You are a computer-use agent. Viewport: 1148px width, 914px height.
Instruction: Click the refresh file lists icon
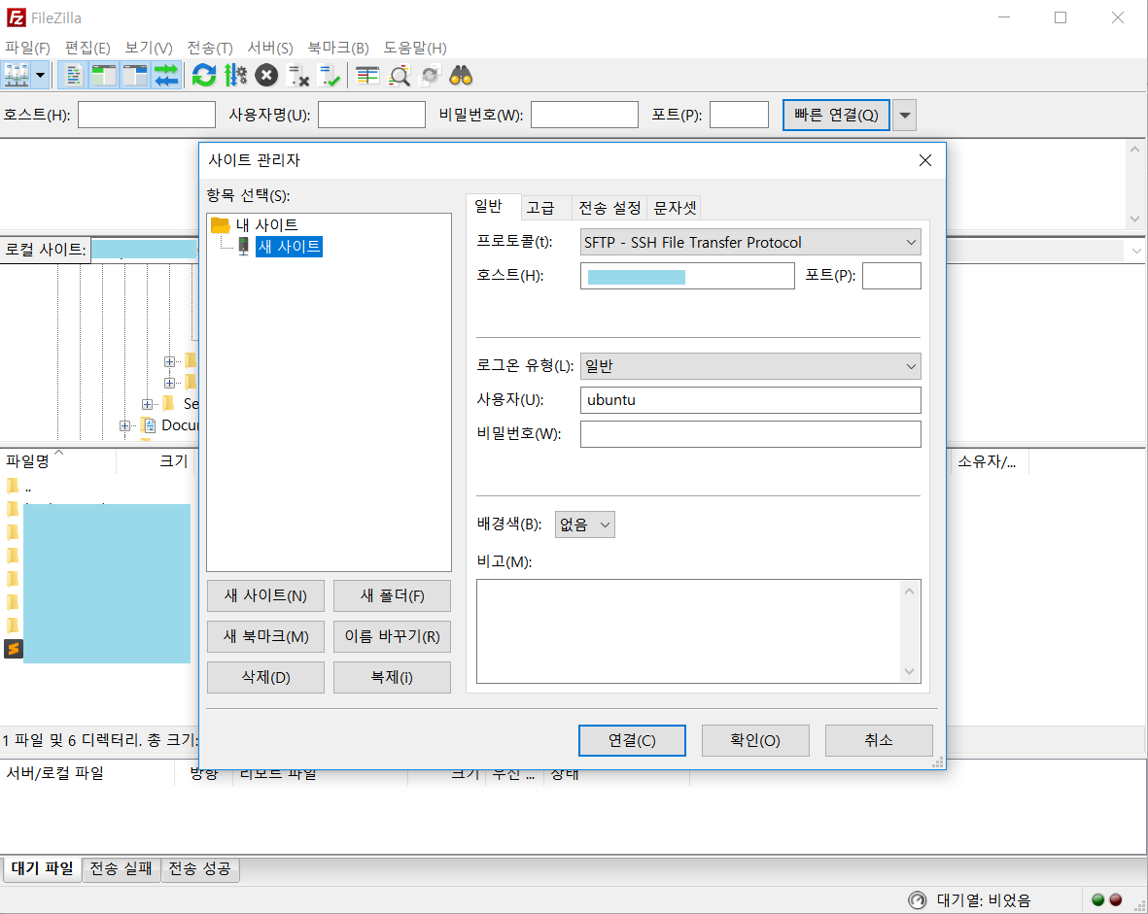[x=203, y=76]
